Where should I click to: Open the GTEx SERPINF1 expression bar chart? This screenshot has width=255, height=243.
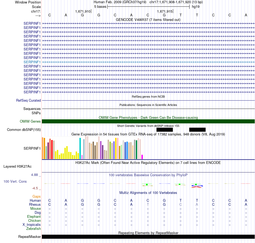point(92,148)
